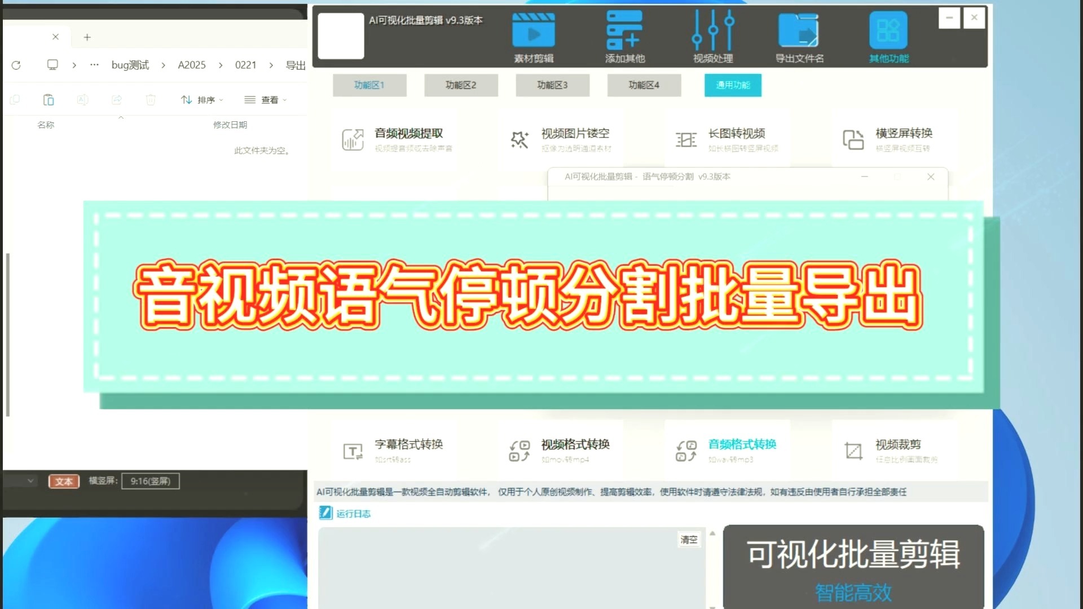Screen dimensions: 1083x609
Task: Open the 长图转视频 function
Action: pyautogui.click(x=737, y=134)
